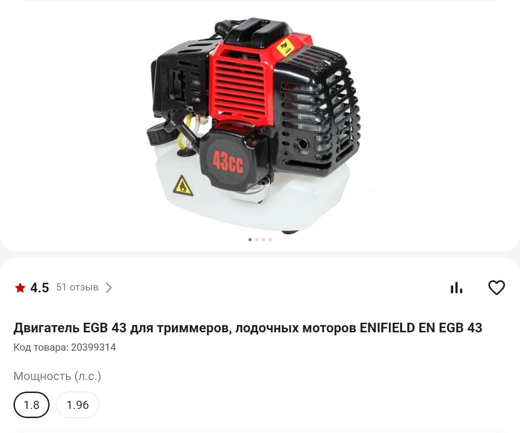Open reviews using the chevron arrow
This screenshot has width=520, height=433.
[109, 288]
